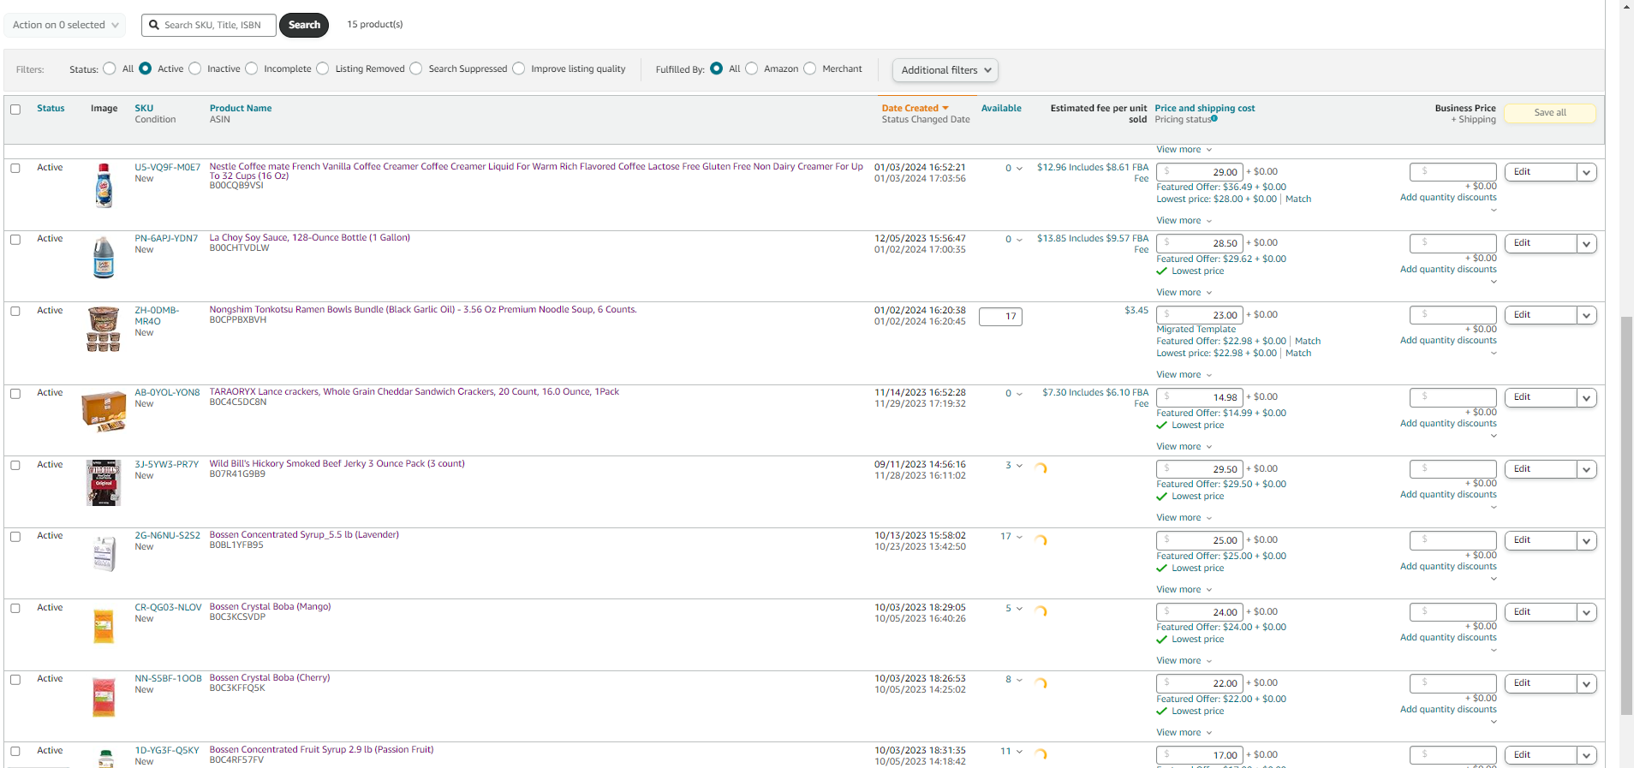
Task: Select the All status filter radio
Action: [x=110, y=68]
